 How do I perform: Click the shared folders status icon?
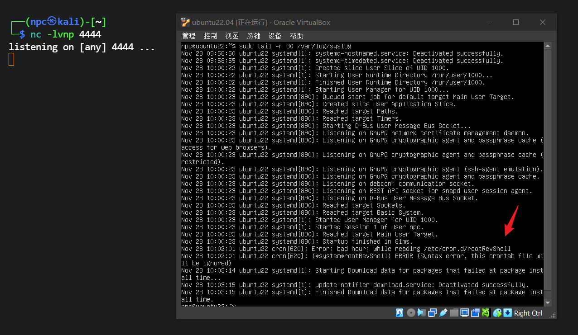click(454, 313)
